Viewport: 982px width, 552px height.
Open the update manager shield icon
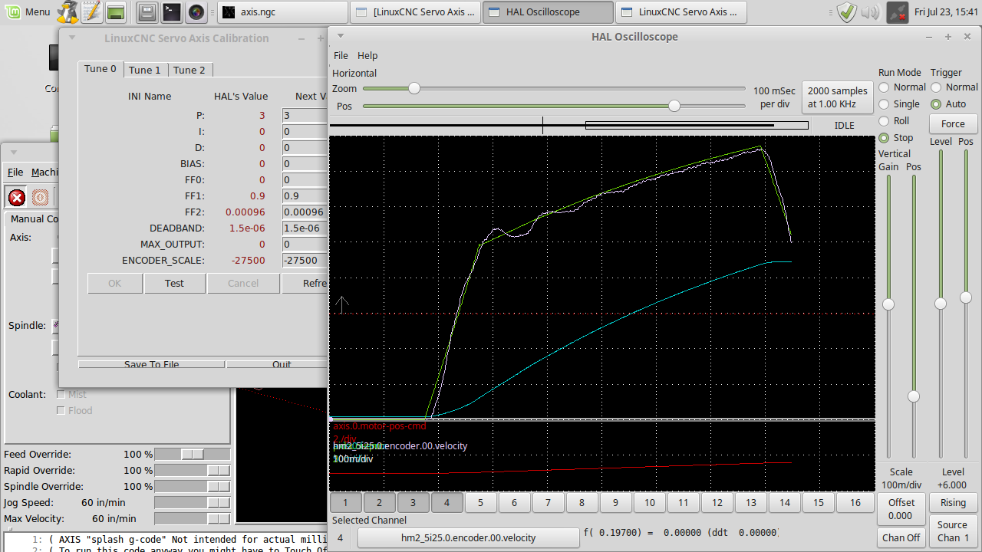click(x=846, y=11)
